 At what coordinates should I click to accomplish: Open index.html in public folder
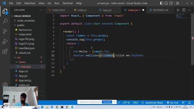(25, 34)
